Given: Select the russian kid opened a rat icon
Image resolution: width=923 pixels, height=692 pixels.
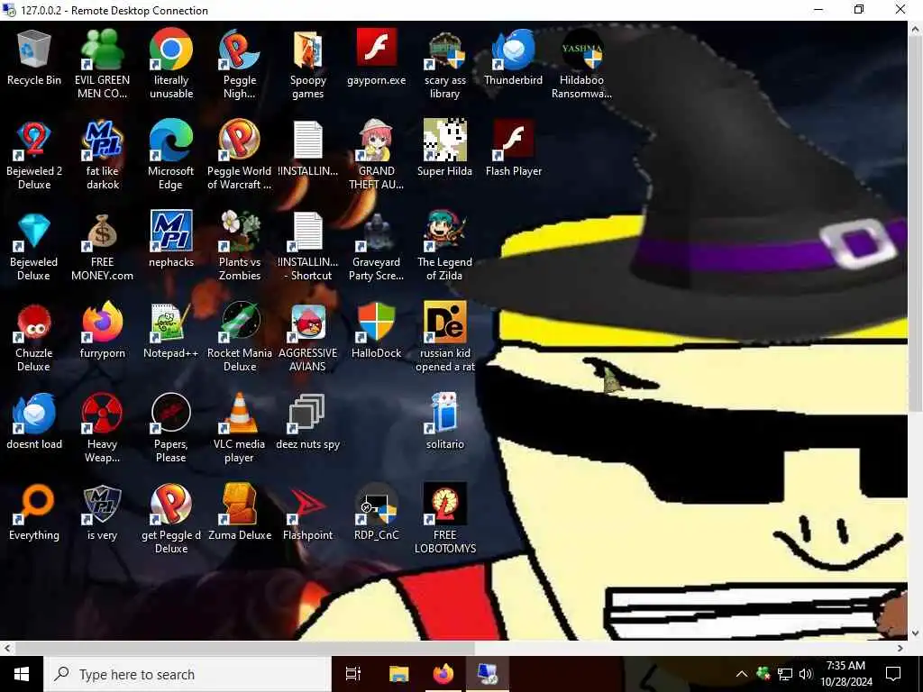Looking at the screenshot, I should (444, 337).
